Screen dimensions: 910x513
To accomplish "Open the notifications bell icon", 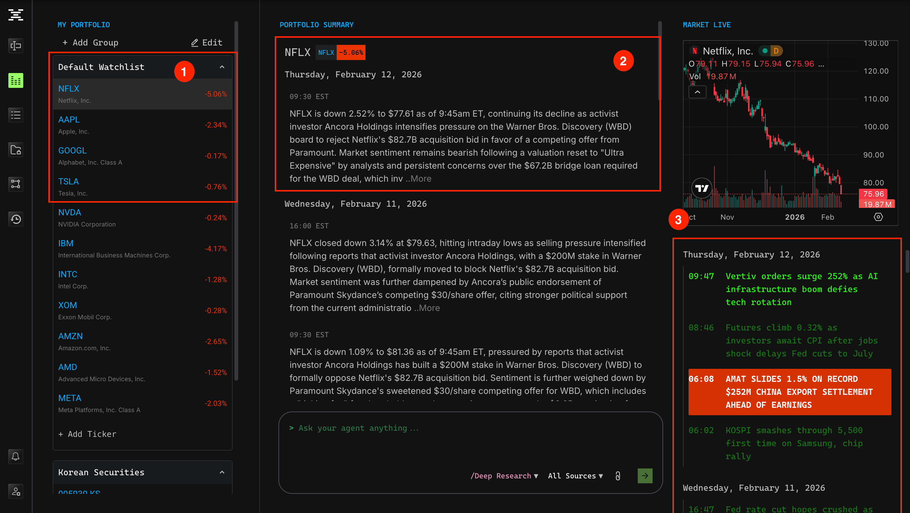I will coord(15,457).
